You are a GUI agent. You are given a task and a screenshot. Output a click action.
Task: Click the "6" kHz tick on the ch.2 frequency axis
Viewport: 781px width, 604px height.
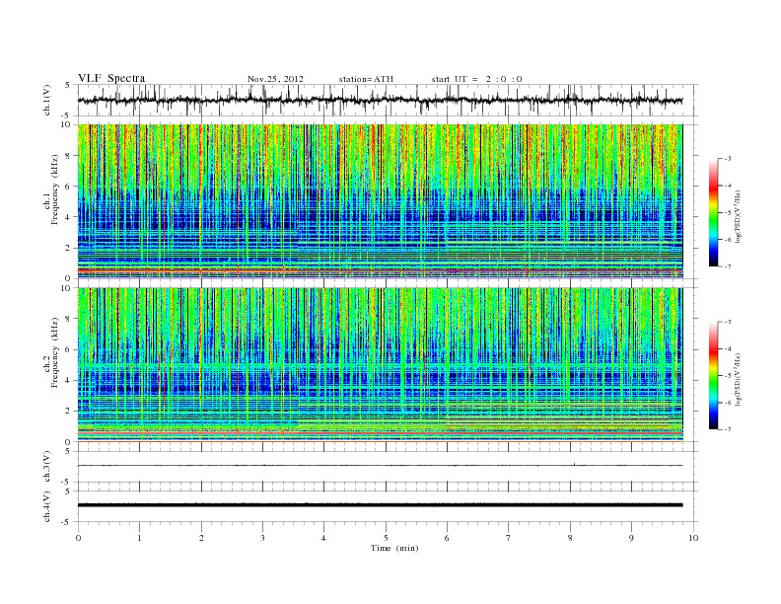coord(68,349)
